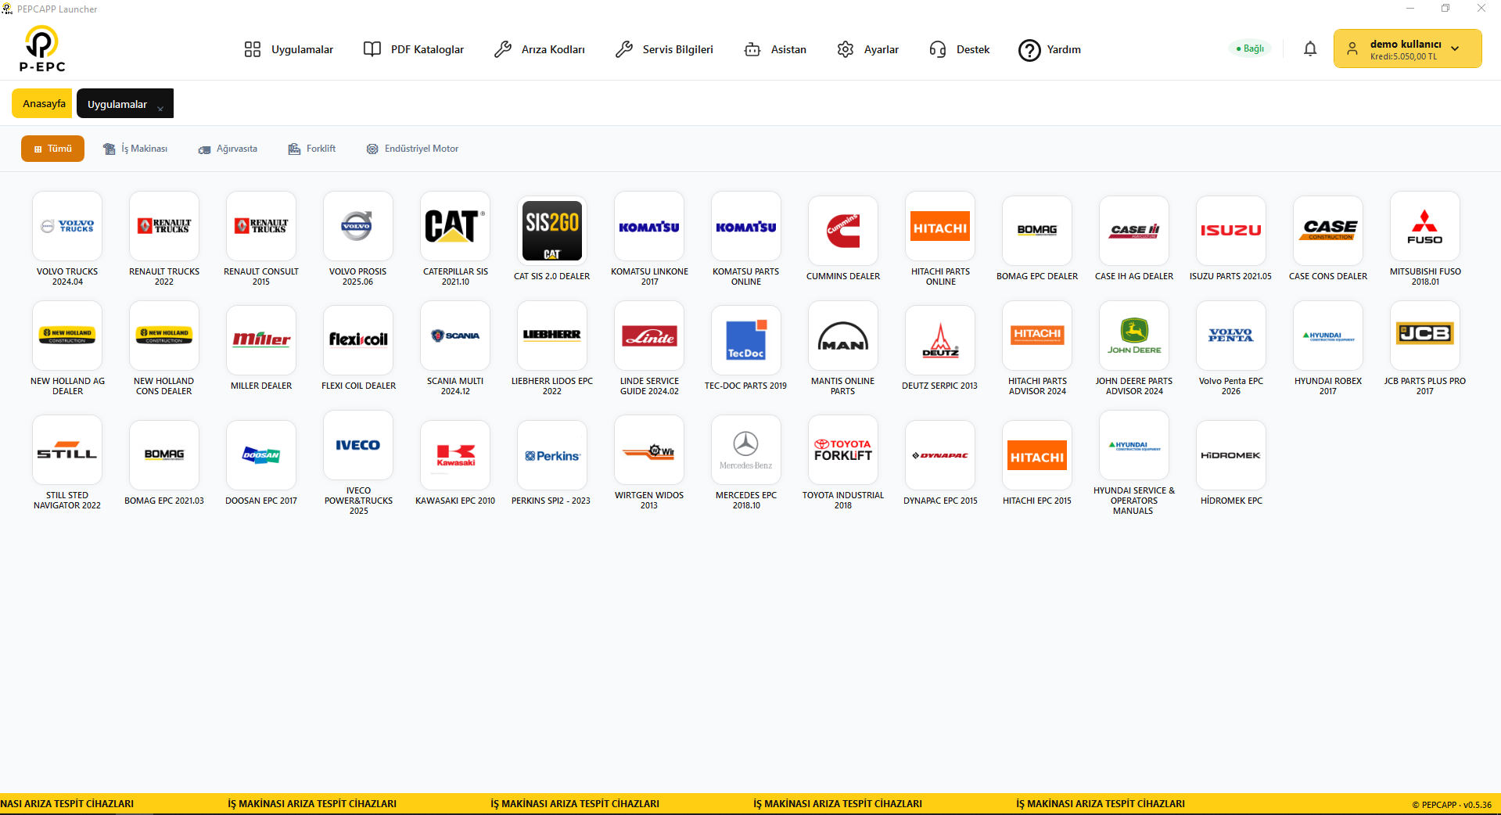Image resolution: width=1501 pixels, height=815 pixels.
Task: Launch the Iveco Power&Trucks 2025 icon
Action: pos(358,445)
